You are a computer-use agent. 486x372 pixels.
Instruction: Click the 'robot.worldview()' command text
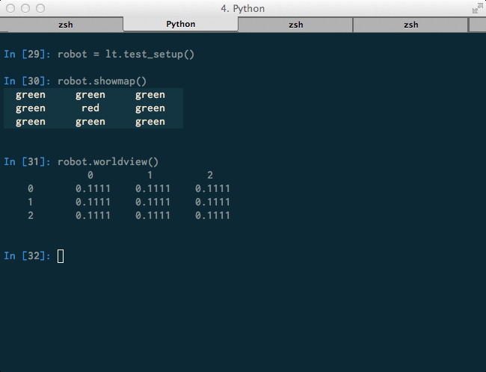click(108, 161)
